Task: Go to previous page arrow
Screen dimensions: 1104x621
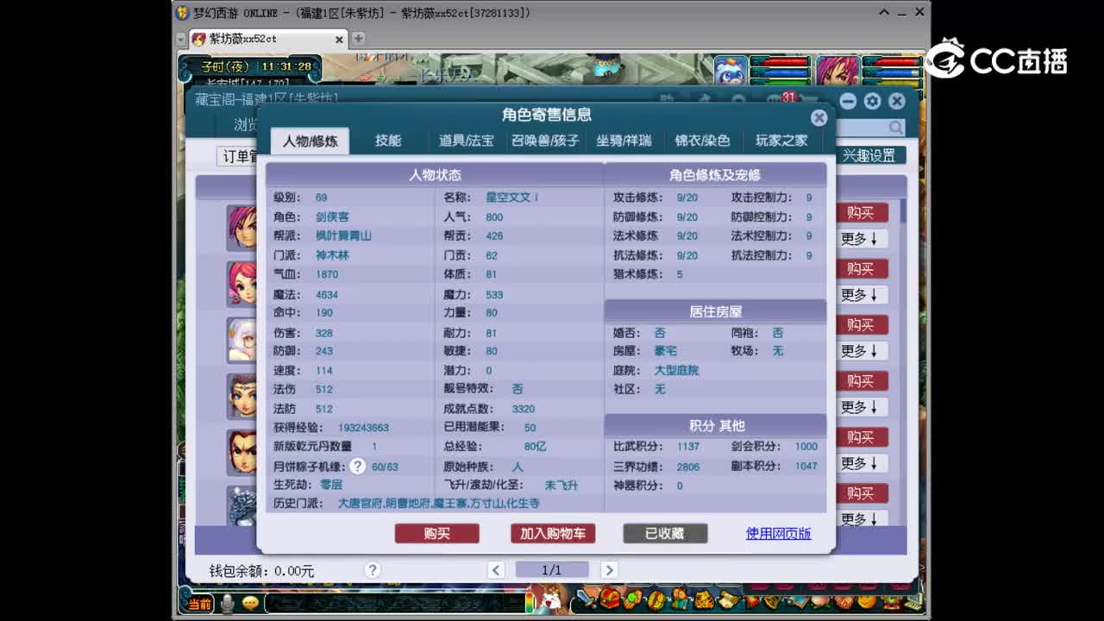Action: tap(496, 570)
